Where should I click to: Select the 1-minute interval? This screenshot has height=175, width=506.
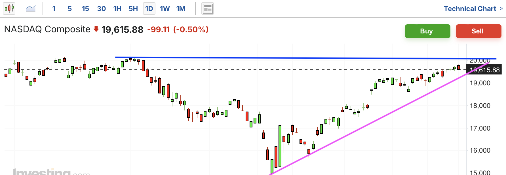click(x=54, y=8)
